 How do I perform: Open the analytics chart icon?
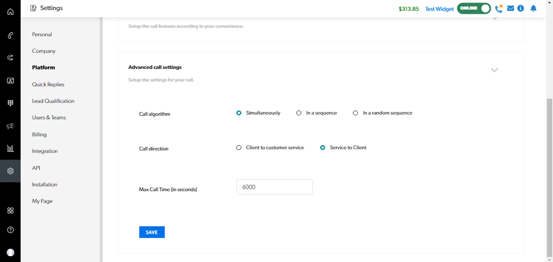(10, 148)
